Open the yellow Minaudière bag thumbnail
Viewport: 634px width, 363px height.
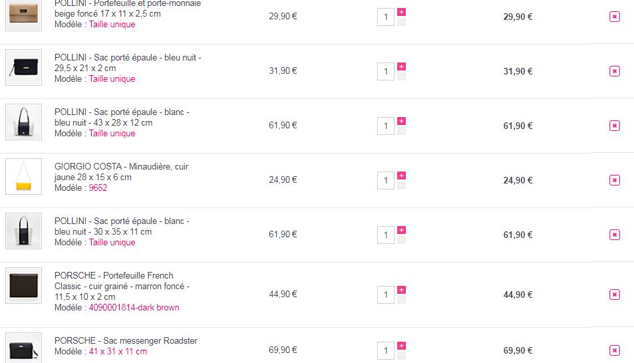[23, 176]
